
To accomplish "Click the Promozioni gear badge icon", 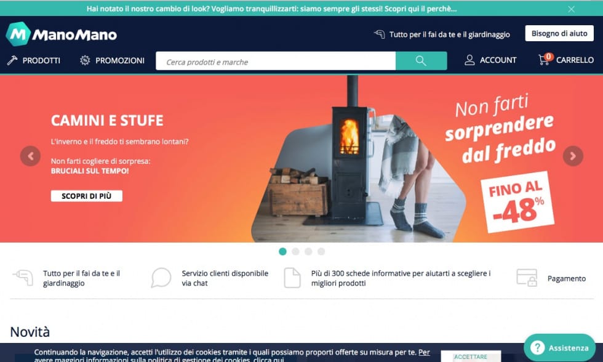I will (85, 60).
